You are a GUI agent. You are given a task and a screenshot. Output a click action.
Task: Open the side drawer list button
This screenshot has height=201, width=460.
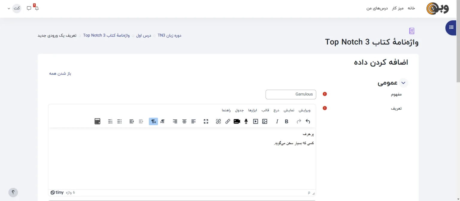tap(451, 28)
